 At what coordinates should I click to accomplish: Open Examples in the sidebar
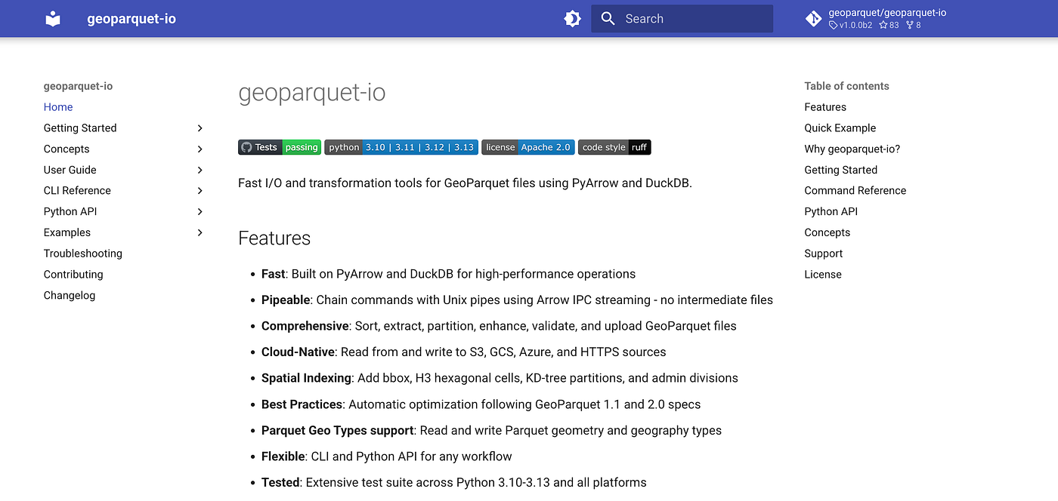point(67,232)
